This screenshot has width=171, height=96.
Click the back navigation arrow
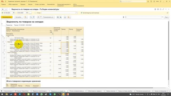[x=3, y=9]
